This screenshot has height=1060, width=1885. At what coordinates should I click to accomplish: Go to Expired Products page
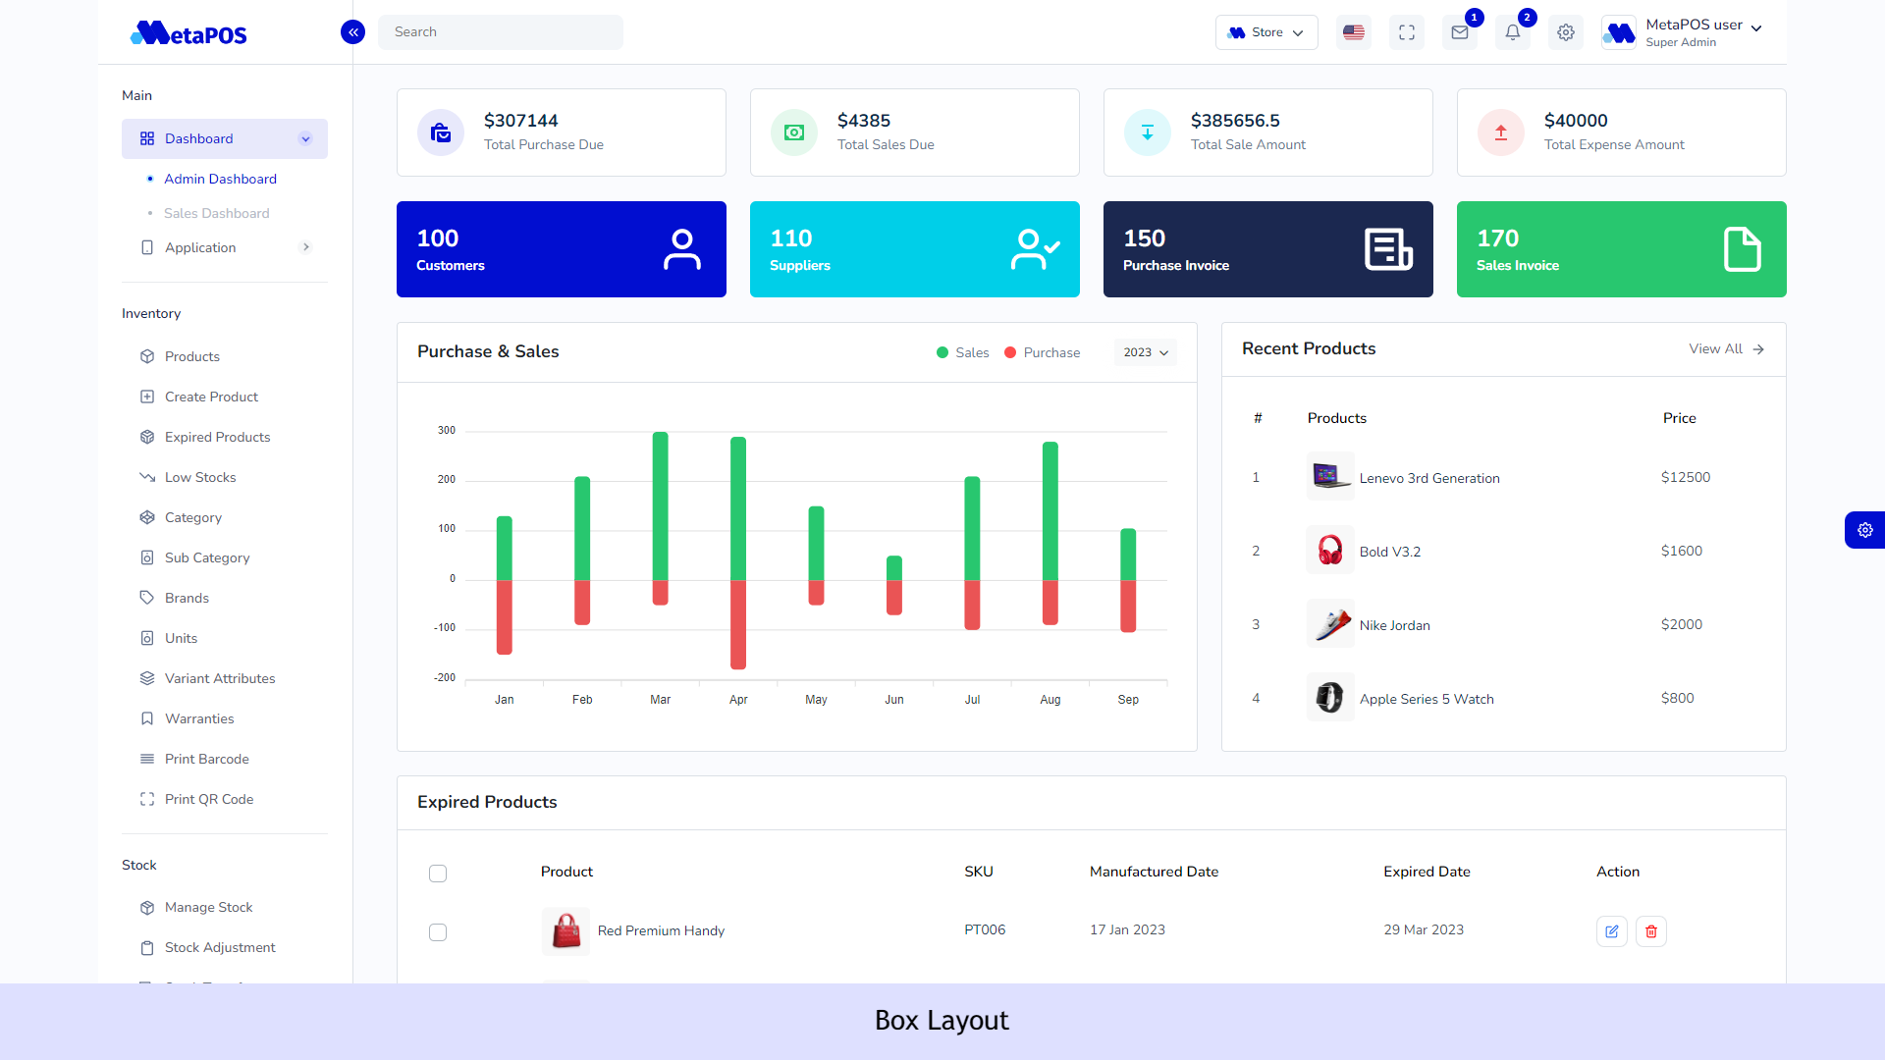217,437
